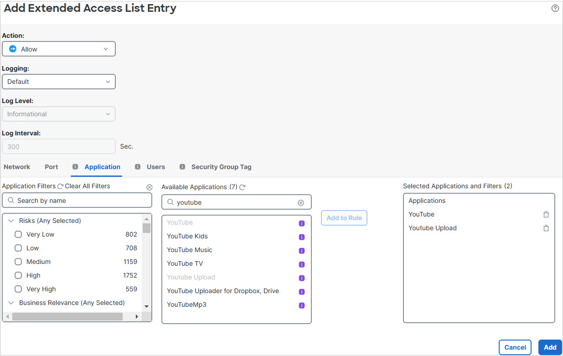Click the info icon on the Users tab
This screenshot has width=563, height=356.
138,167
